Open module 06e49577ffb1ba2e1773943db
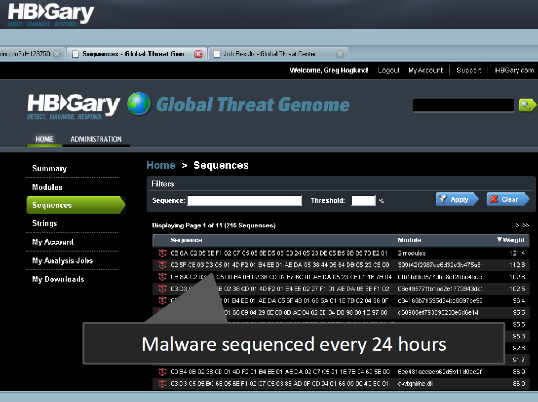Image resolution: width=538 pixels, height=402 pixels. 440,289
